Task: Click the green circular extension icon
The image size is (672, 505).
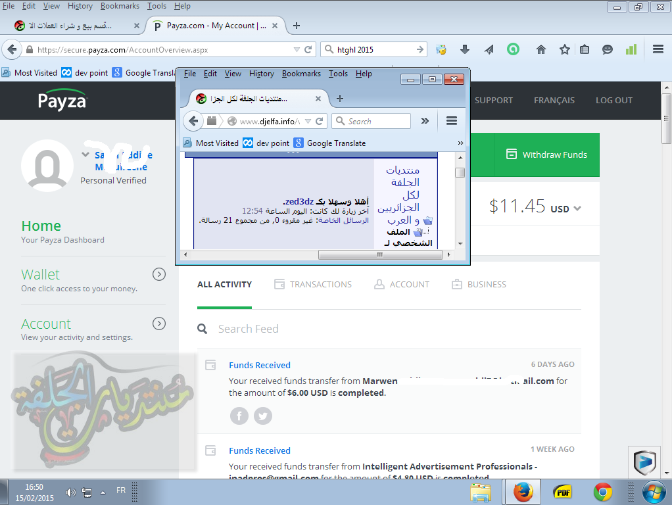Action: point(513,49)
